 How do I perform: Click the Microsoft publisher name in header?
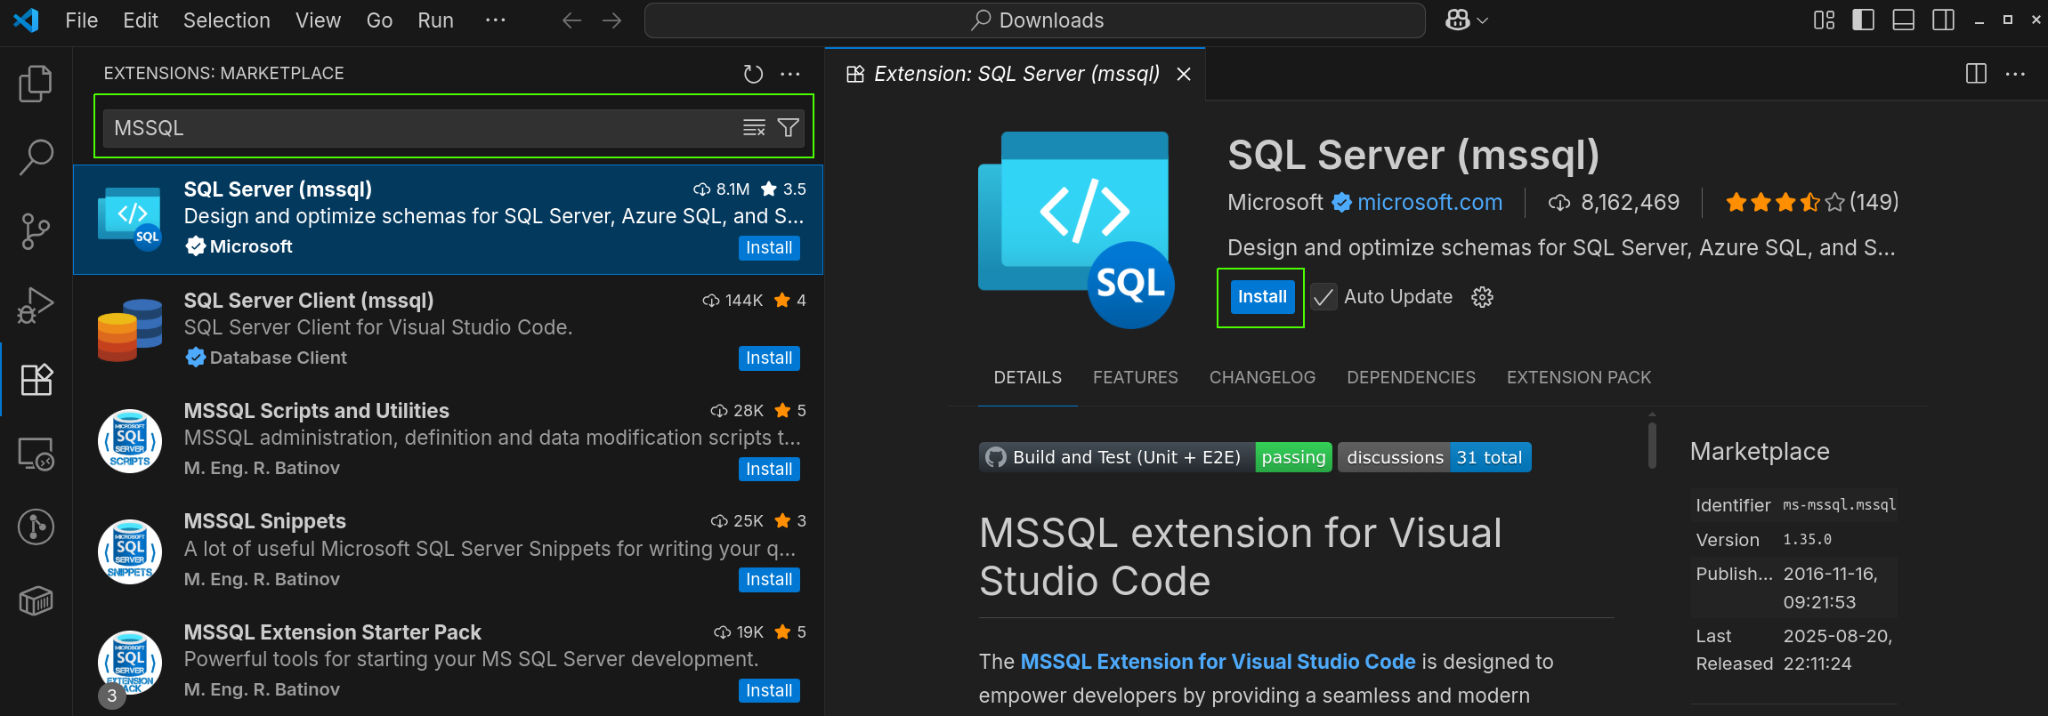[x=1275, y=203]
